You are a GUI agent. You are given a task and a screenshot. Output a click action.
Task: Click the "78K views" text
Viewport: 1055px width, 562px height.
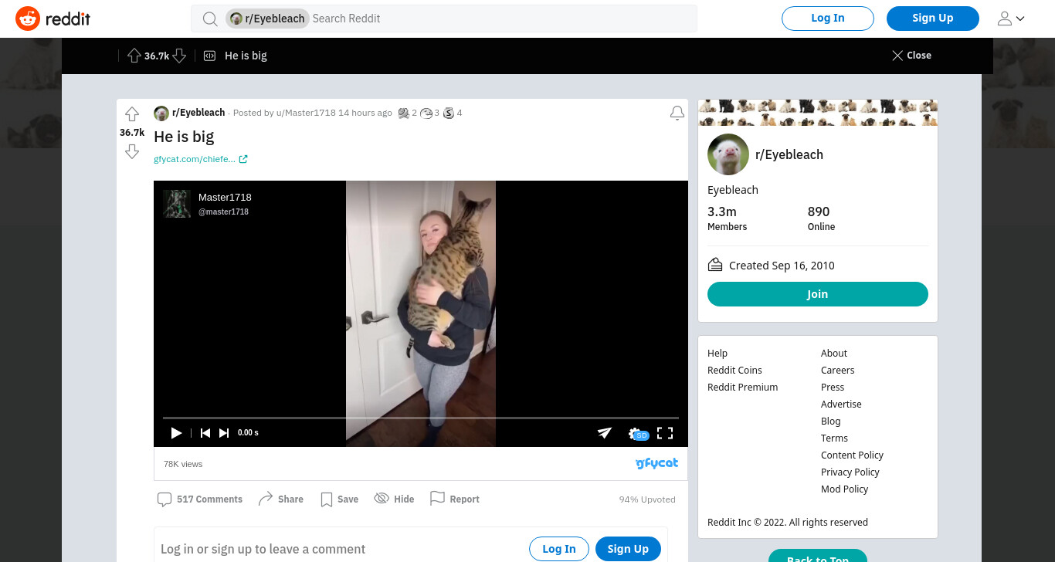(x=183, y=464)
